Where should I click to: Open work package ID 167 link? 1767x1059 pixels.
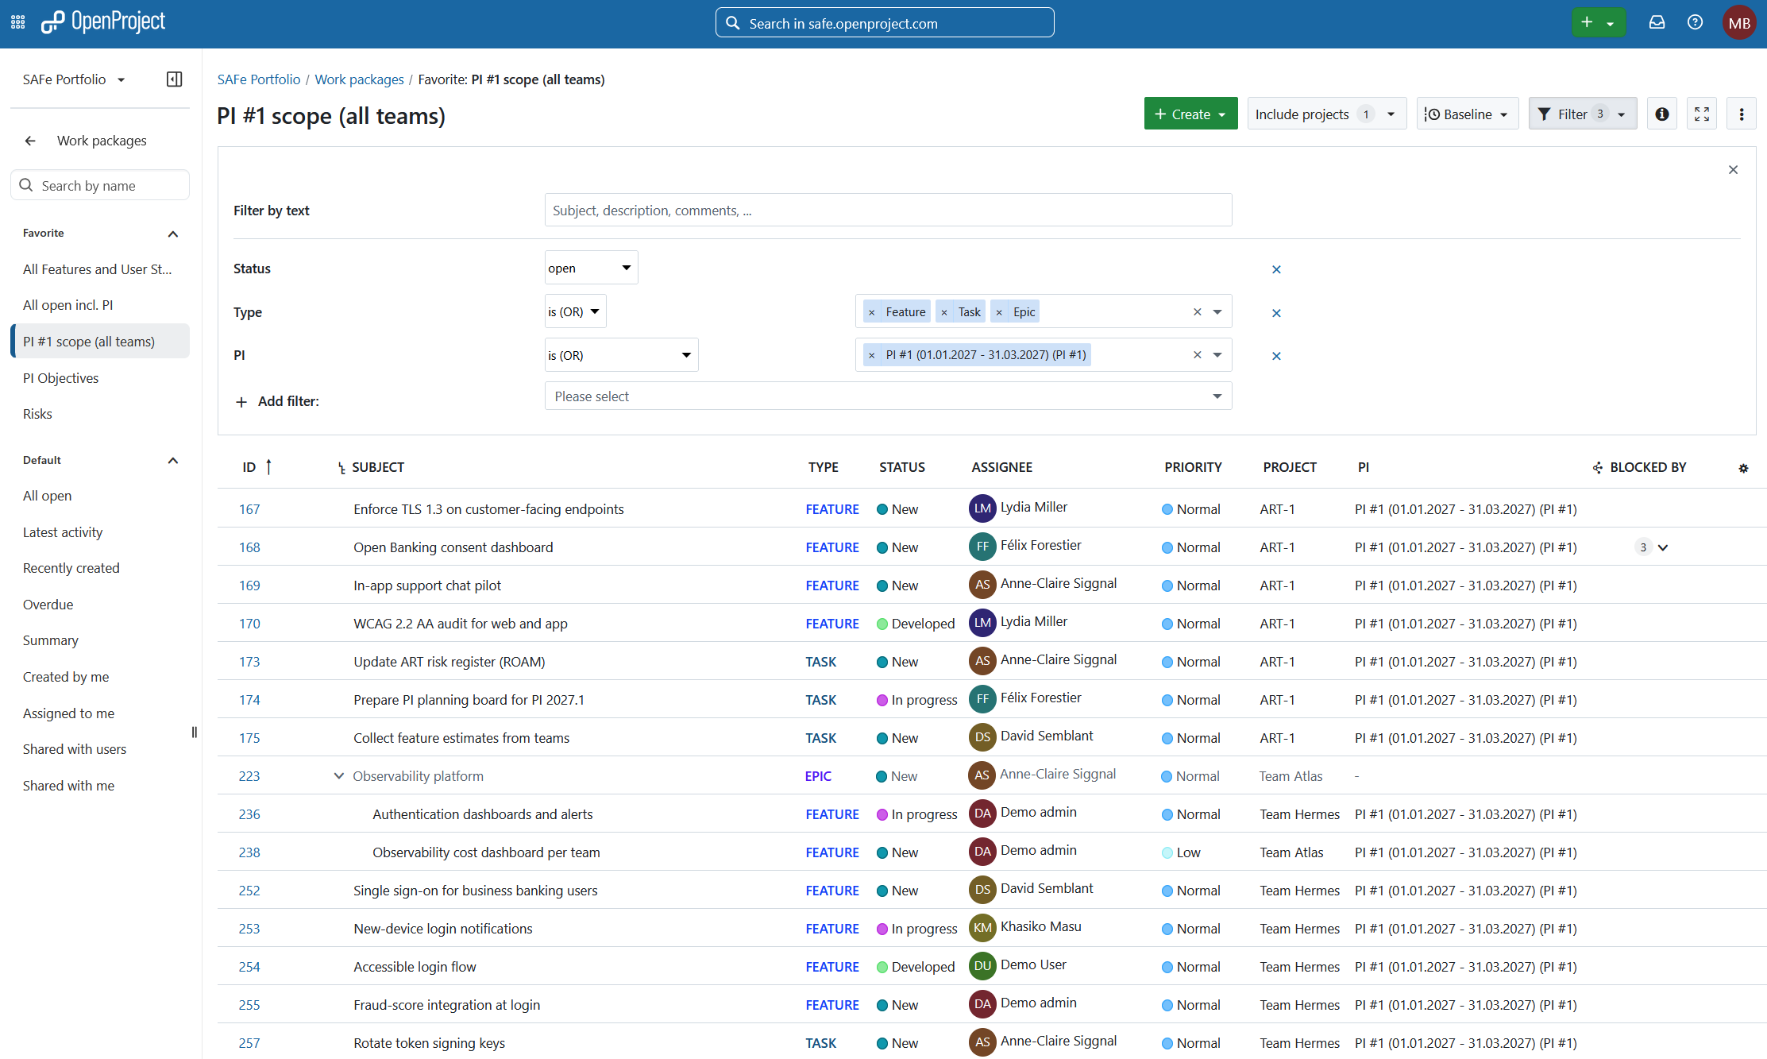coord(249,509)
